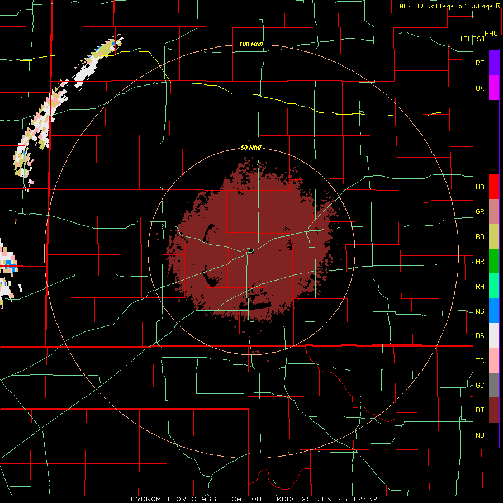Click the 50 NMI range ring label

pyautogui.click(x=251, y=148)
